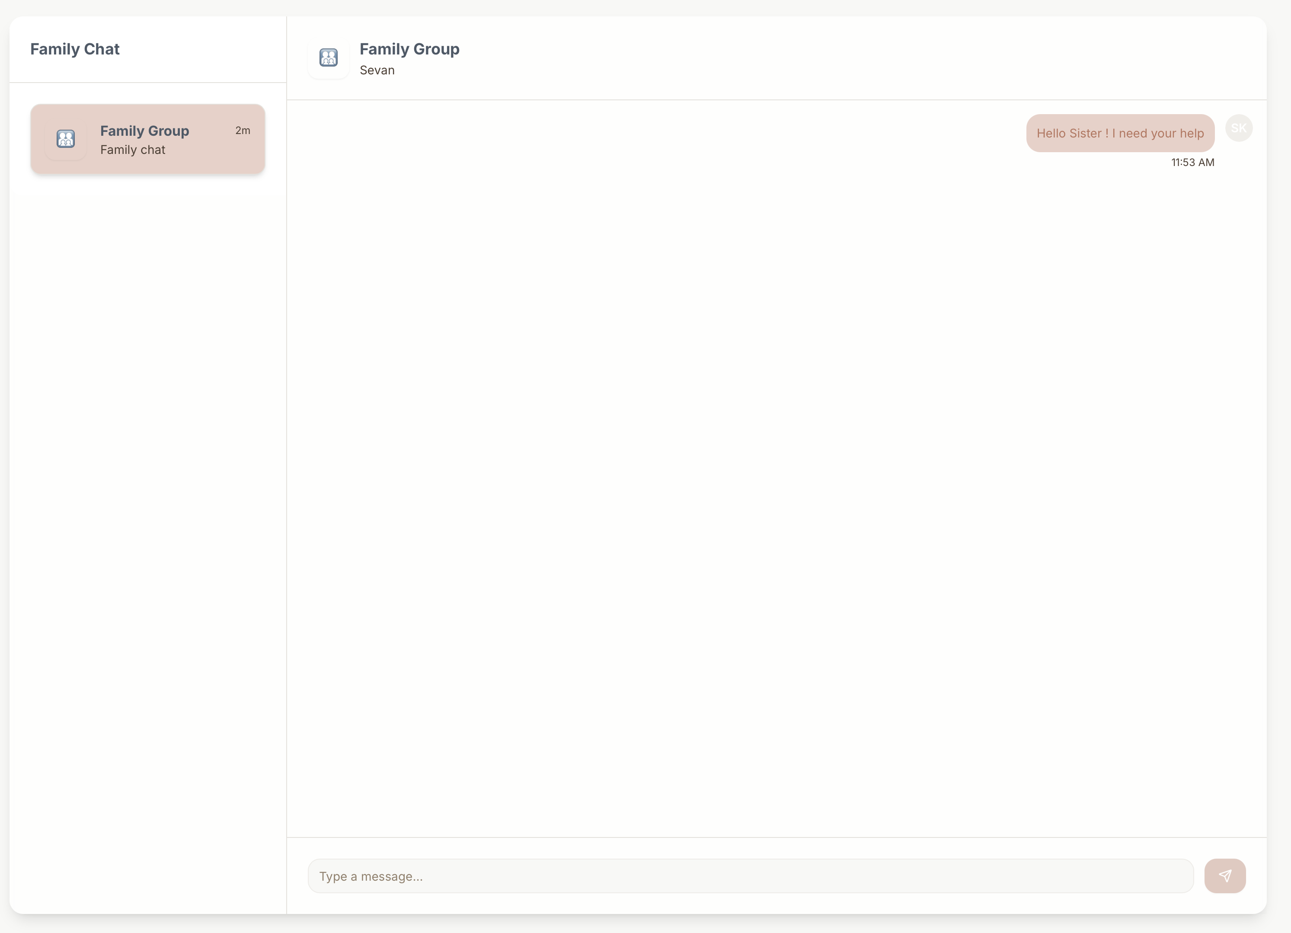The image size is (1291, 933).
Task: Click the 2m timestamp on conversation item
Action: click(243, 131)
